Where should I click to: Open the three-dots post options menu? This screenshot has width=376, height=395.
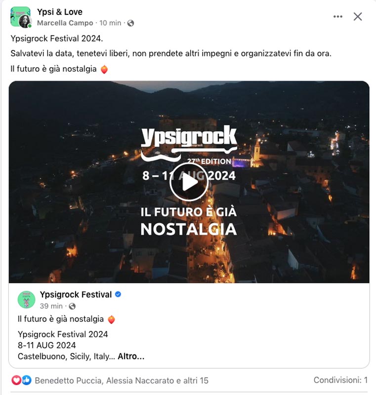point(337,17)
